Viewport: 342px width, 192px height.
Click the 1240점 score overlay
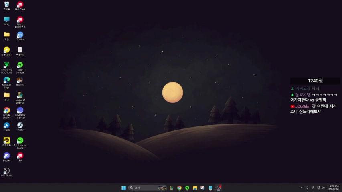(x=315, y=81)
